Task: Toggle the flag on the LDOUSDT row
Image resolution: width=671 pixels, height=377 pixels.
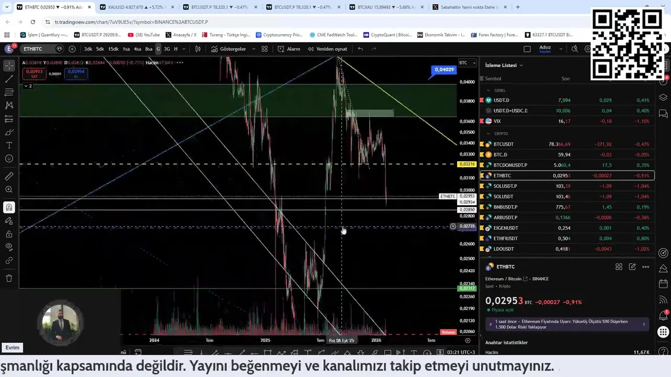Action: 482,249
